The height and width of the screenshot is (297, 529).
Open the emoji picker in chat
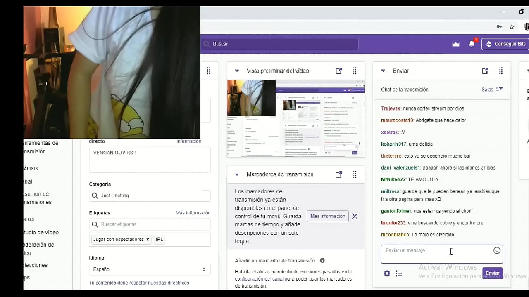(x=497, y=251)
